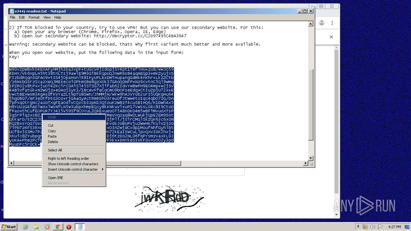411x231 pixels.
Task: Open Windows Explorer folder from taskbar
Action: tap(36, 227)
